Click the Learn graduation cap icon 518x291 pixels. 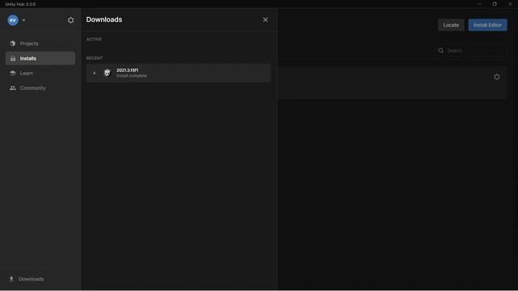pos(13,74)
